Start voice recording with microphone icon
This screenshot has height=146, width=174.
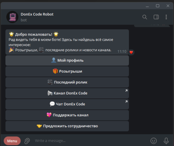[x=166, y=141]
